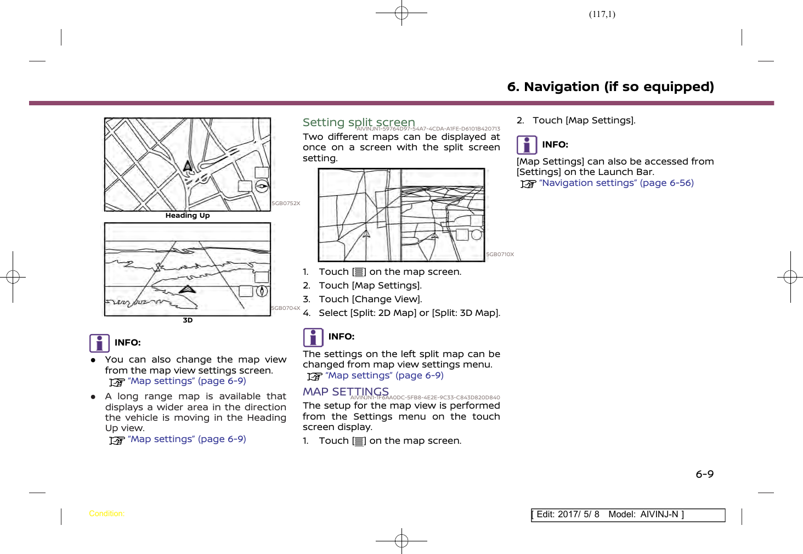Click the INFO icon below 'Touch [Map Settings]' step 2
Viewport: 803px width, 554px height.
click(527, 145)
